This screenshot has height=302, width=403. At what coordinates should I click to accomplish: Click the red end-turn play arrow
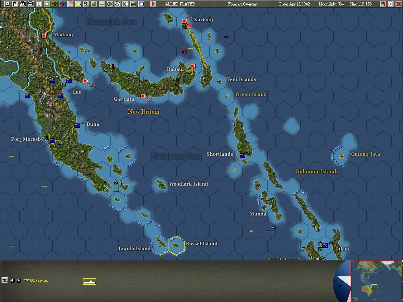click(153, 4)
